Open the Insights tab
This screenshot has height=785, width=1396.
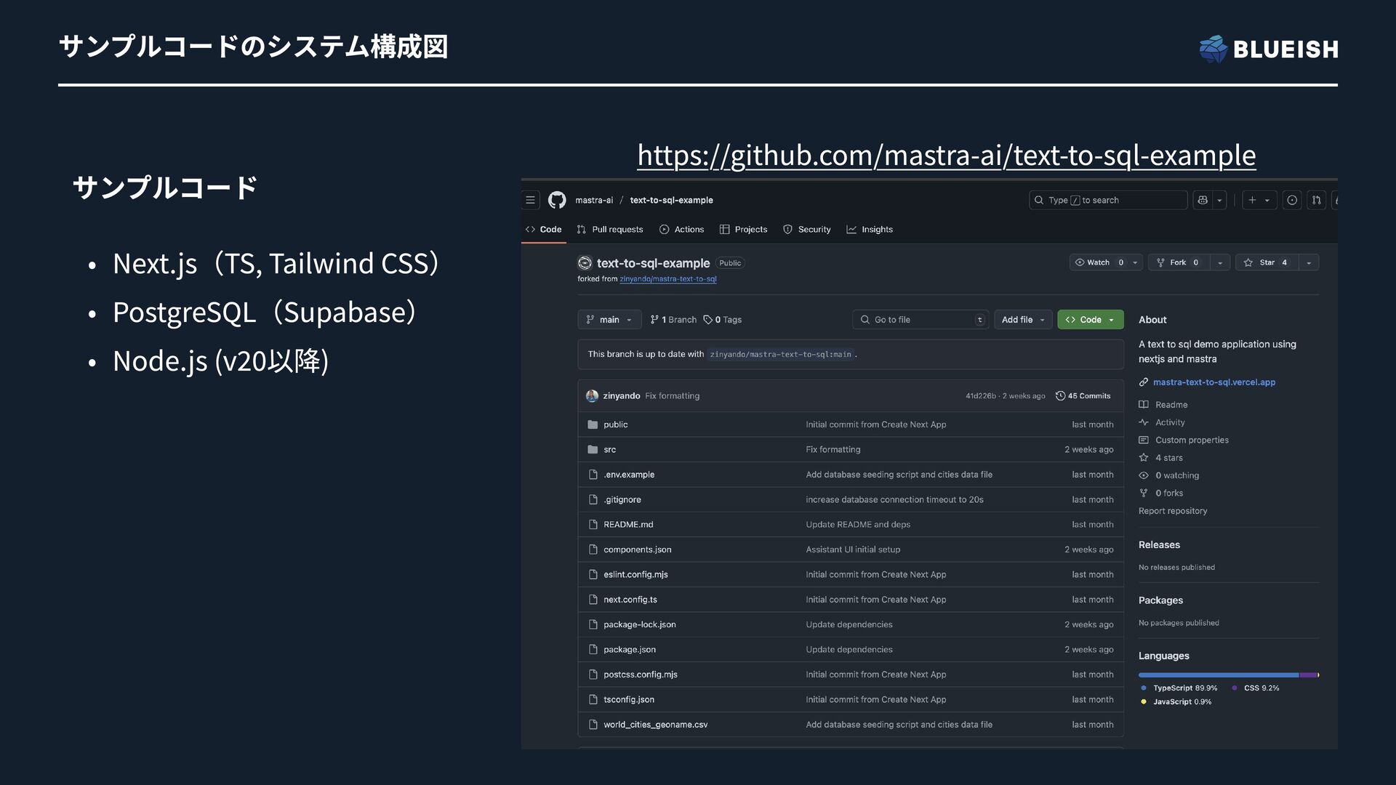coord(870,230)
